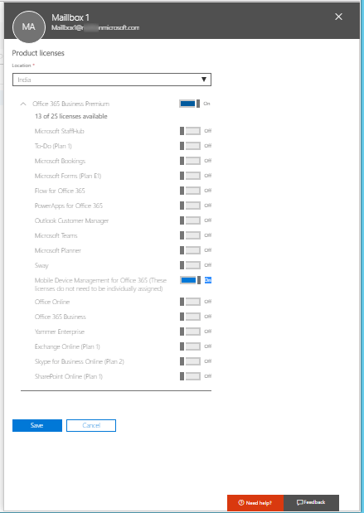Turn on SharePoint Online (Plan 1)
Screen dimensions: 364x513
coord(190,376)
